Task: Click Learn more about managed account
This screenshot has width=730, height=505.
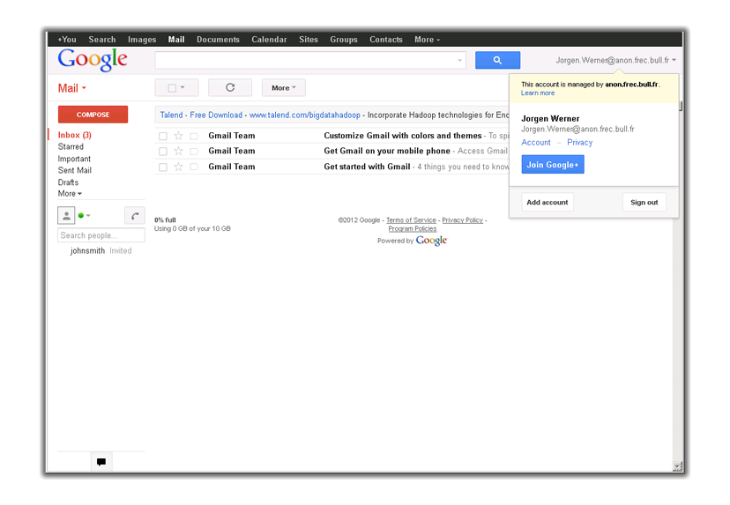Action: [538, 93]
